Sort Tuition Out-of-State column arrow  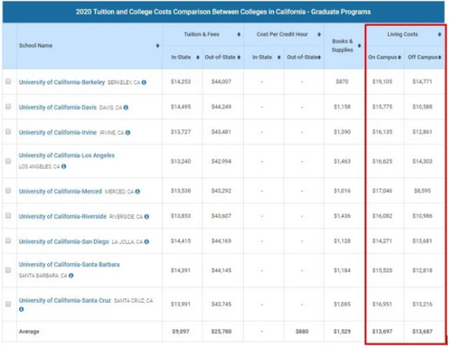239,57
